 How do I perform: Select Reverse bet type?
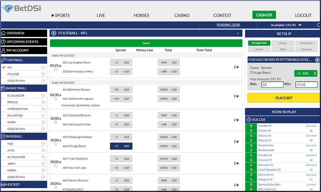coord(307,49)
